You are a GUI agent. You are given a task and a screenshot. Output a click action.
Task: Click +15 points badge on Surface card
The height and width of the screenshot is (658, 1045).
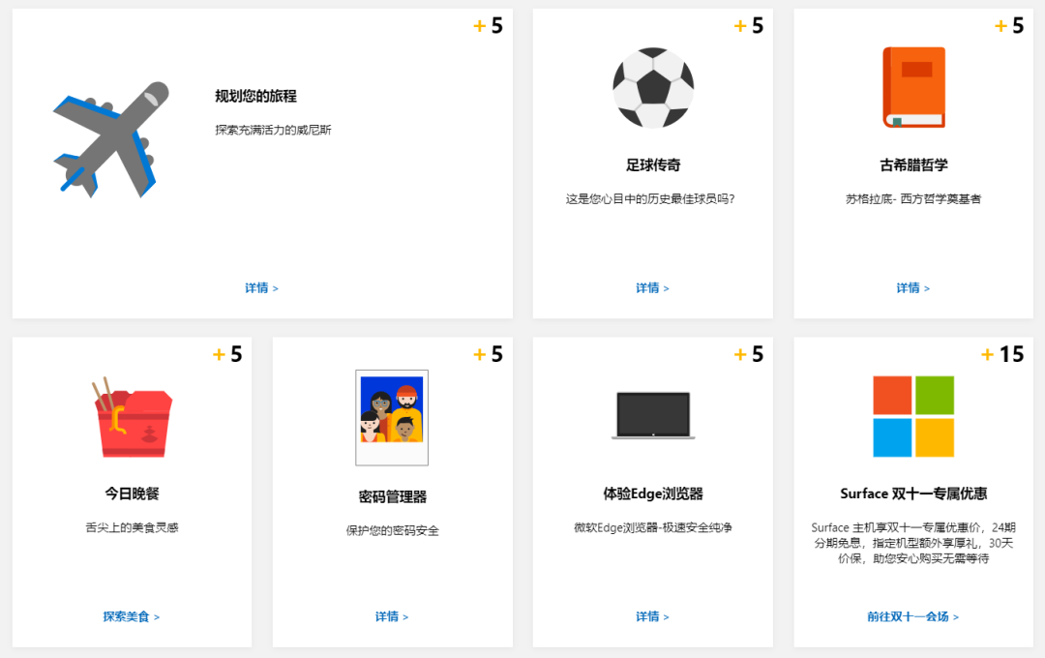(1002, 354)
